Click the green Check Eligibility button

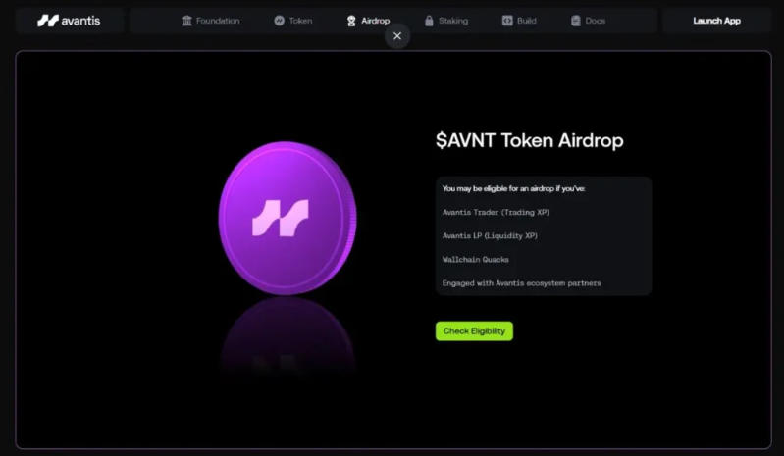(474, 331)
